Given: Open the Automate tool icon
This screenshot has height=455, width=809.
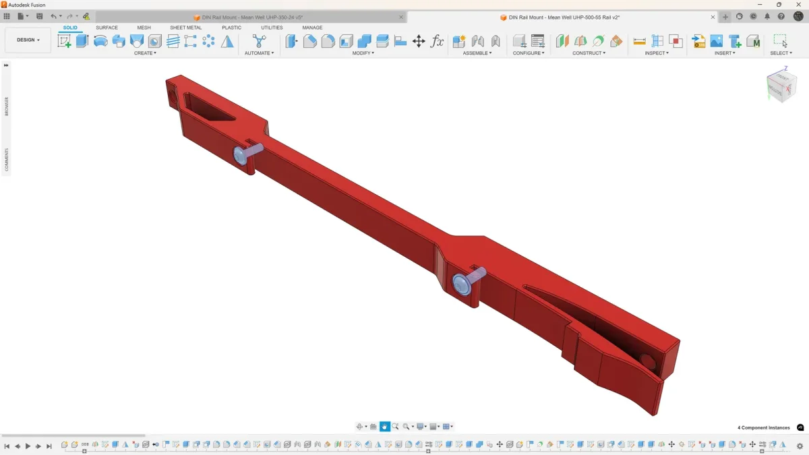Looking at the screenshot, I should 259,41.
